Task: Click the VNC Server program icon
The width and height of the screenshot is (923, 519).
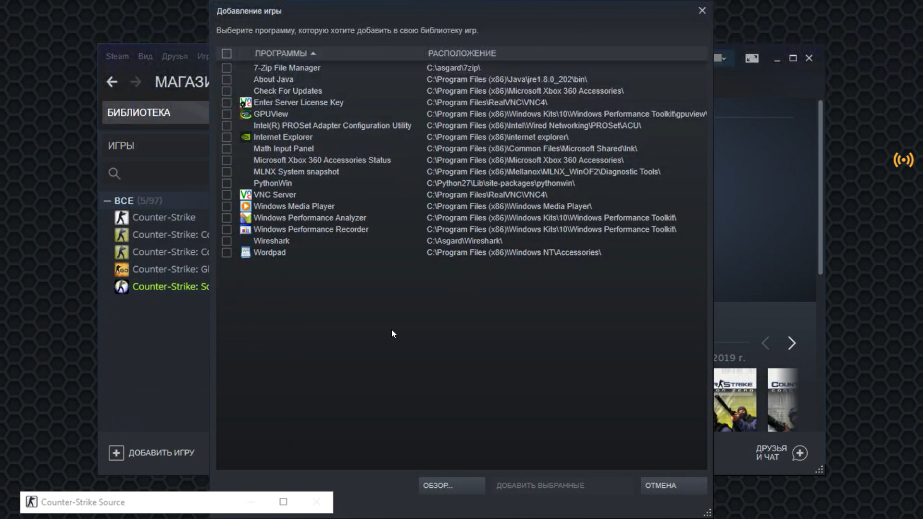Action: point(245,195)
